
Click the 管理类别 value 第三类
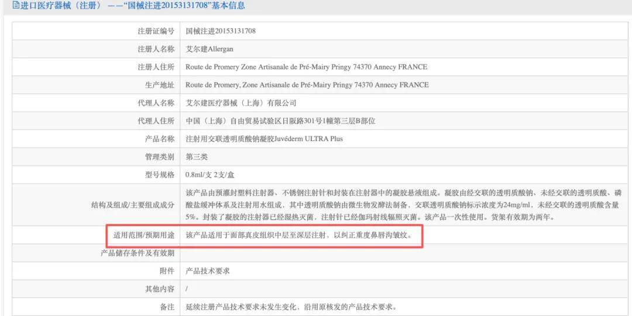(197, 157)
